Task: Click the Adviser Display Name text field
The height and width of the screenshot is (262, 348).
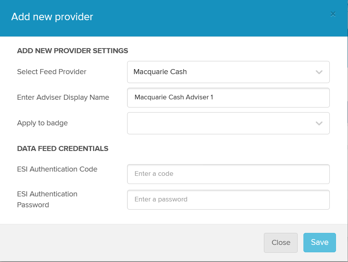Action: (228, 97)
